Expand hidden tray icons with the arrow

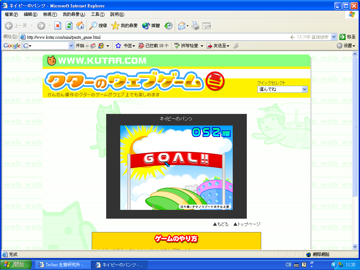pos(334,265)
